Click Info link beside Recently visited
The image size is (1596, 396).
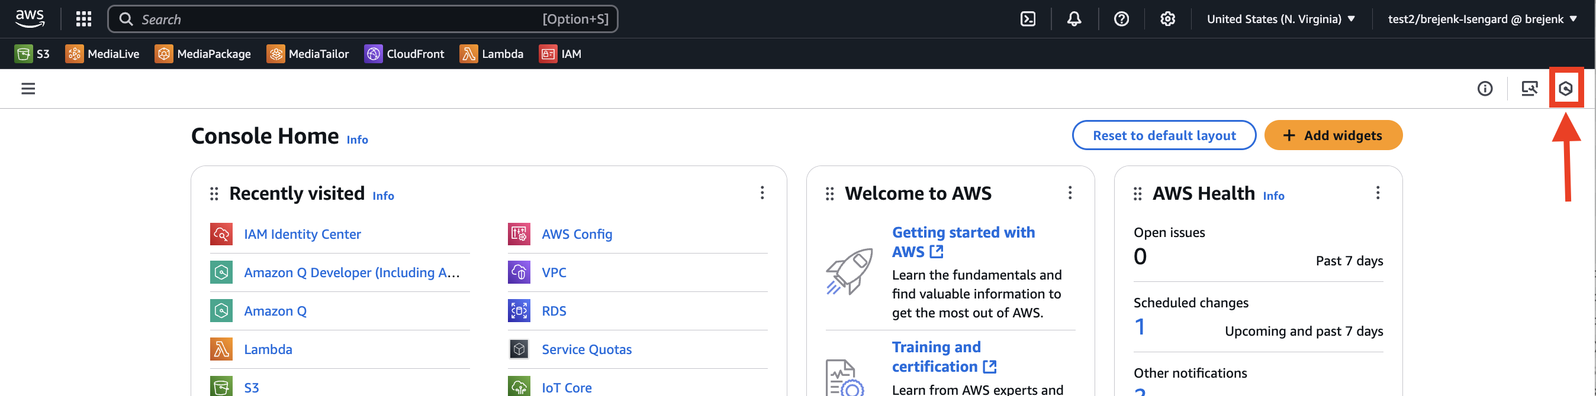384,196
